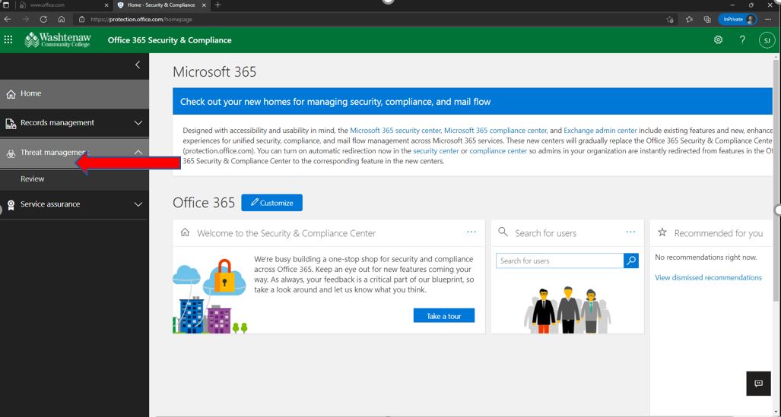781x417 pixels.
Task: Click the 'Recommended for you' card heading
Action: click(x=718, y=233)
